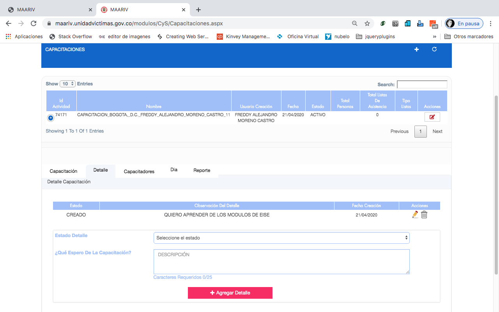Refresh the Capacitaciones panel
Screen dimensions: 499x312
click(x=434, y=49)
